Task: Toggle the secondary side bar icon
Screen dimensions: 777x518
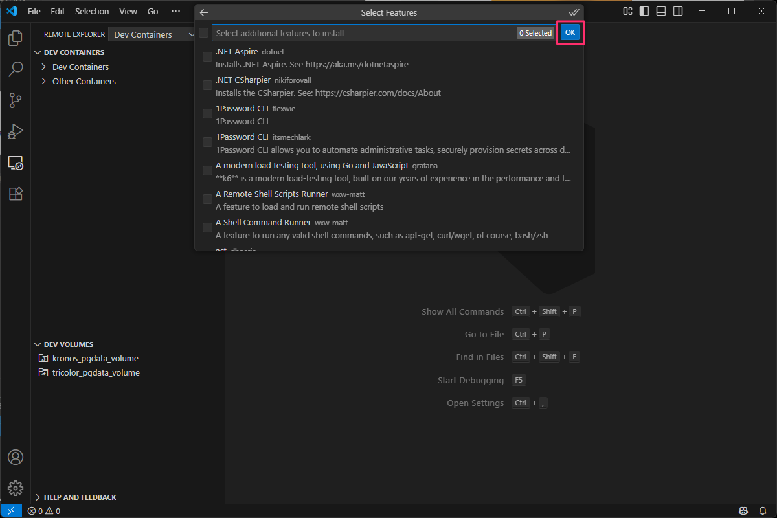Action: [678, 11]
